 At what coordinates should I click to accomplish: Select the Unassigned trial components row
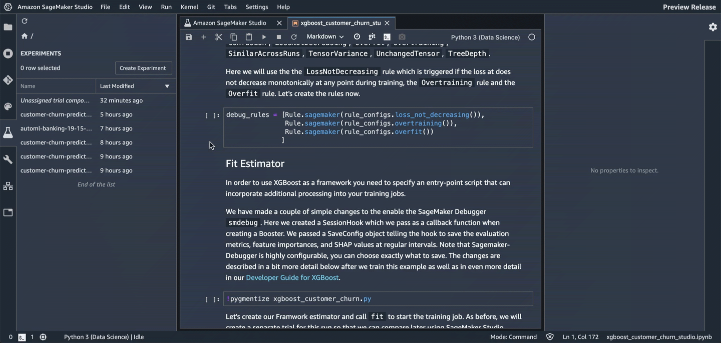[96, 100]
